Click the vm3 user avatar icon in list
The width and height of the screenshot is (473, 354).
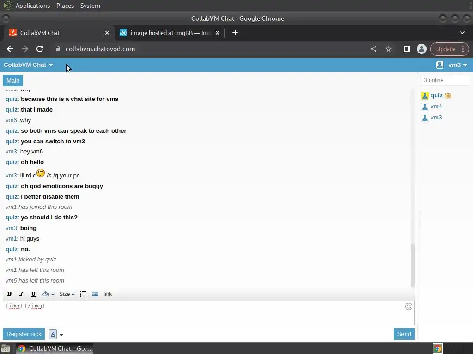click(x=425, y=118)
